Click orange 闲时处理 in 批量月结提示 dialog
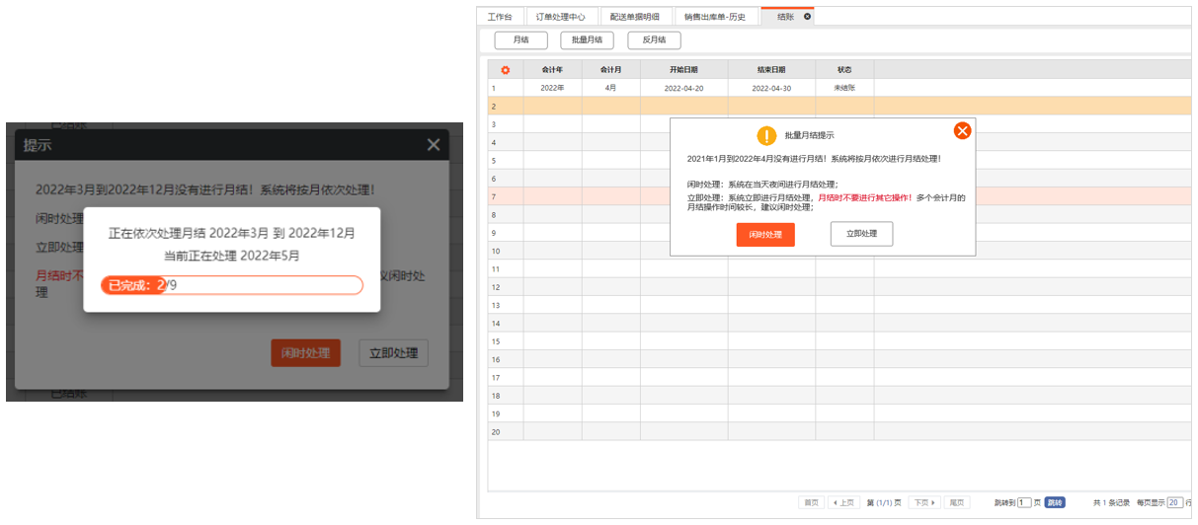 click(x=765, y=235)
